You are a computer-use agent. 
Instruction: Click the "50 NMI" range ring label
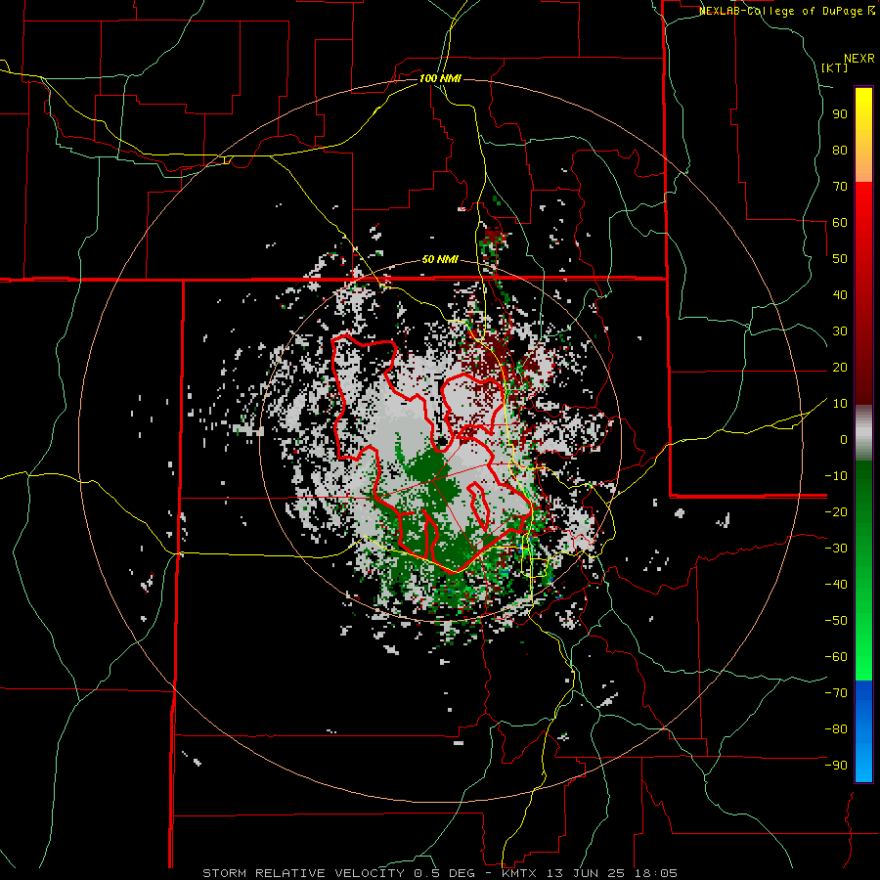pos(440,259)
